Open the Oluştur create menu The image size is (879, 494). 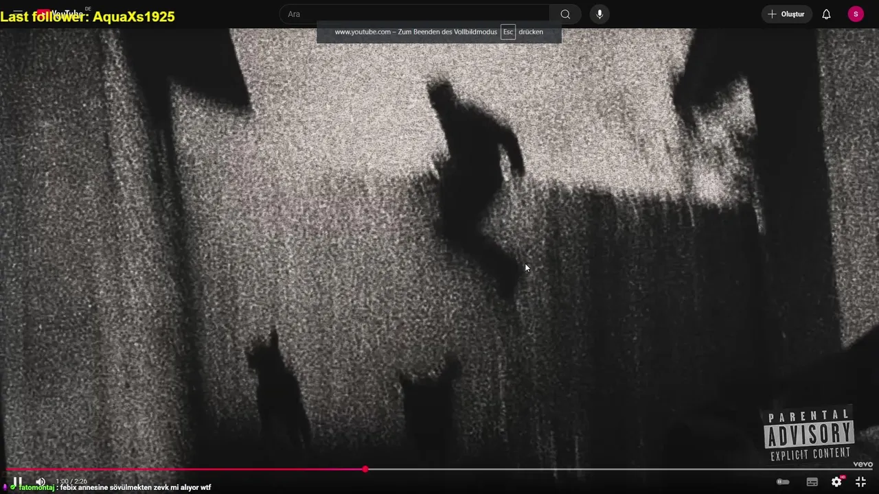coord(787,14)
